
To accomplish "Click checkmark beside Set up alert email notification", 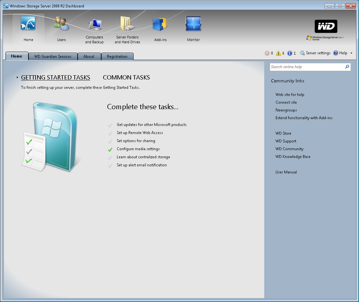I will [x=110, y=166].
